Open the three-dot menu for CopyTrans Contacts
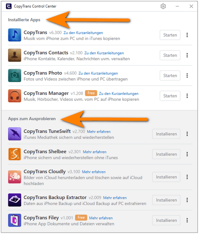Viewport: 199px width, 234px height. tap(187, 55)
